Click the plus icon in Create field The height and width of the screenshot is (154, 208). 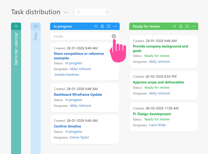(x=114, y=36)
